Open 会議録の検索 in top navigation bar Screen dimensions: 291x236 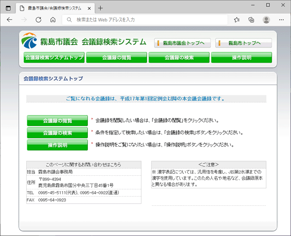tap(179, 57)
